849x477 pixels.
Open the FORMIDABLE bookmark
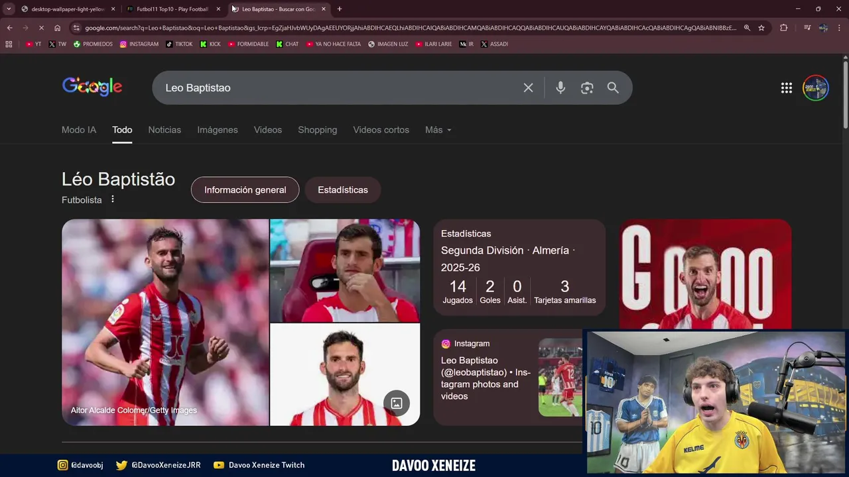pyautogui.click(x=248, y=44)
